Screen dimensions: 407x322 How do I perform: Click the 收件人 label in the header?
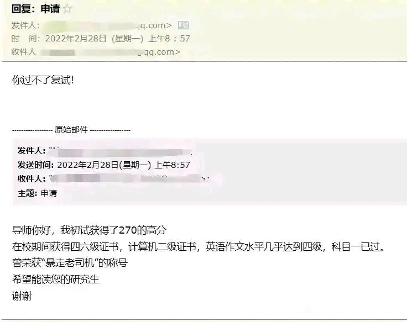point(23,52)
